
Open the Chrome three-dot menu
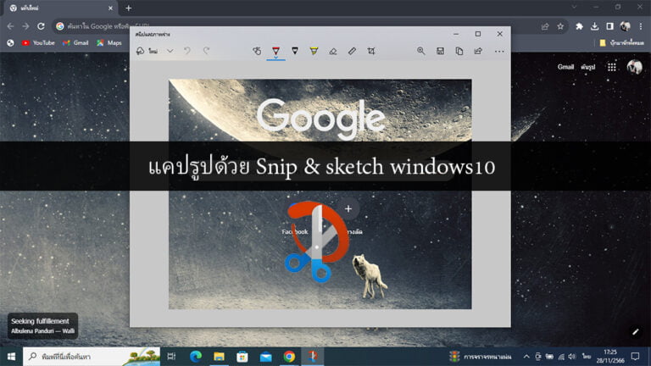point(641,26)
